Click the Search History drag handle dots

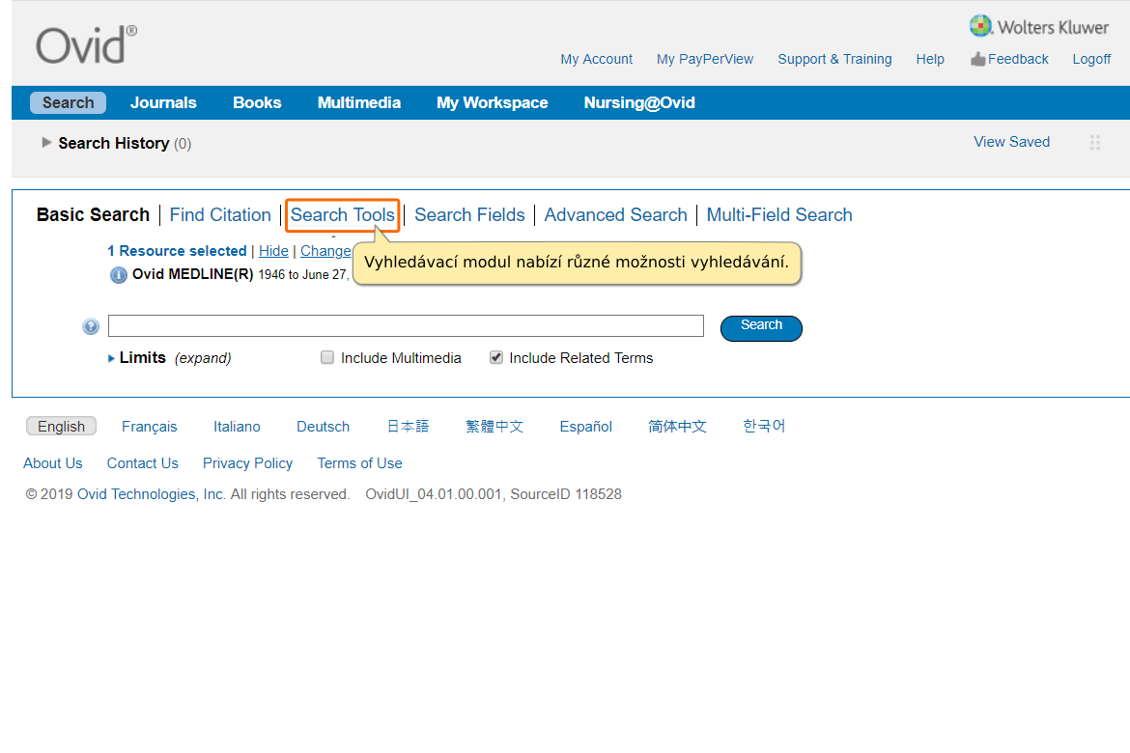click(x=1094, y=143)
